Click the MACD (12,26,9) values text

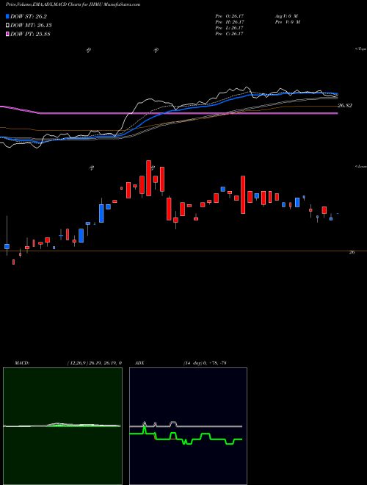pos(94,362)
